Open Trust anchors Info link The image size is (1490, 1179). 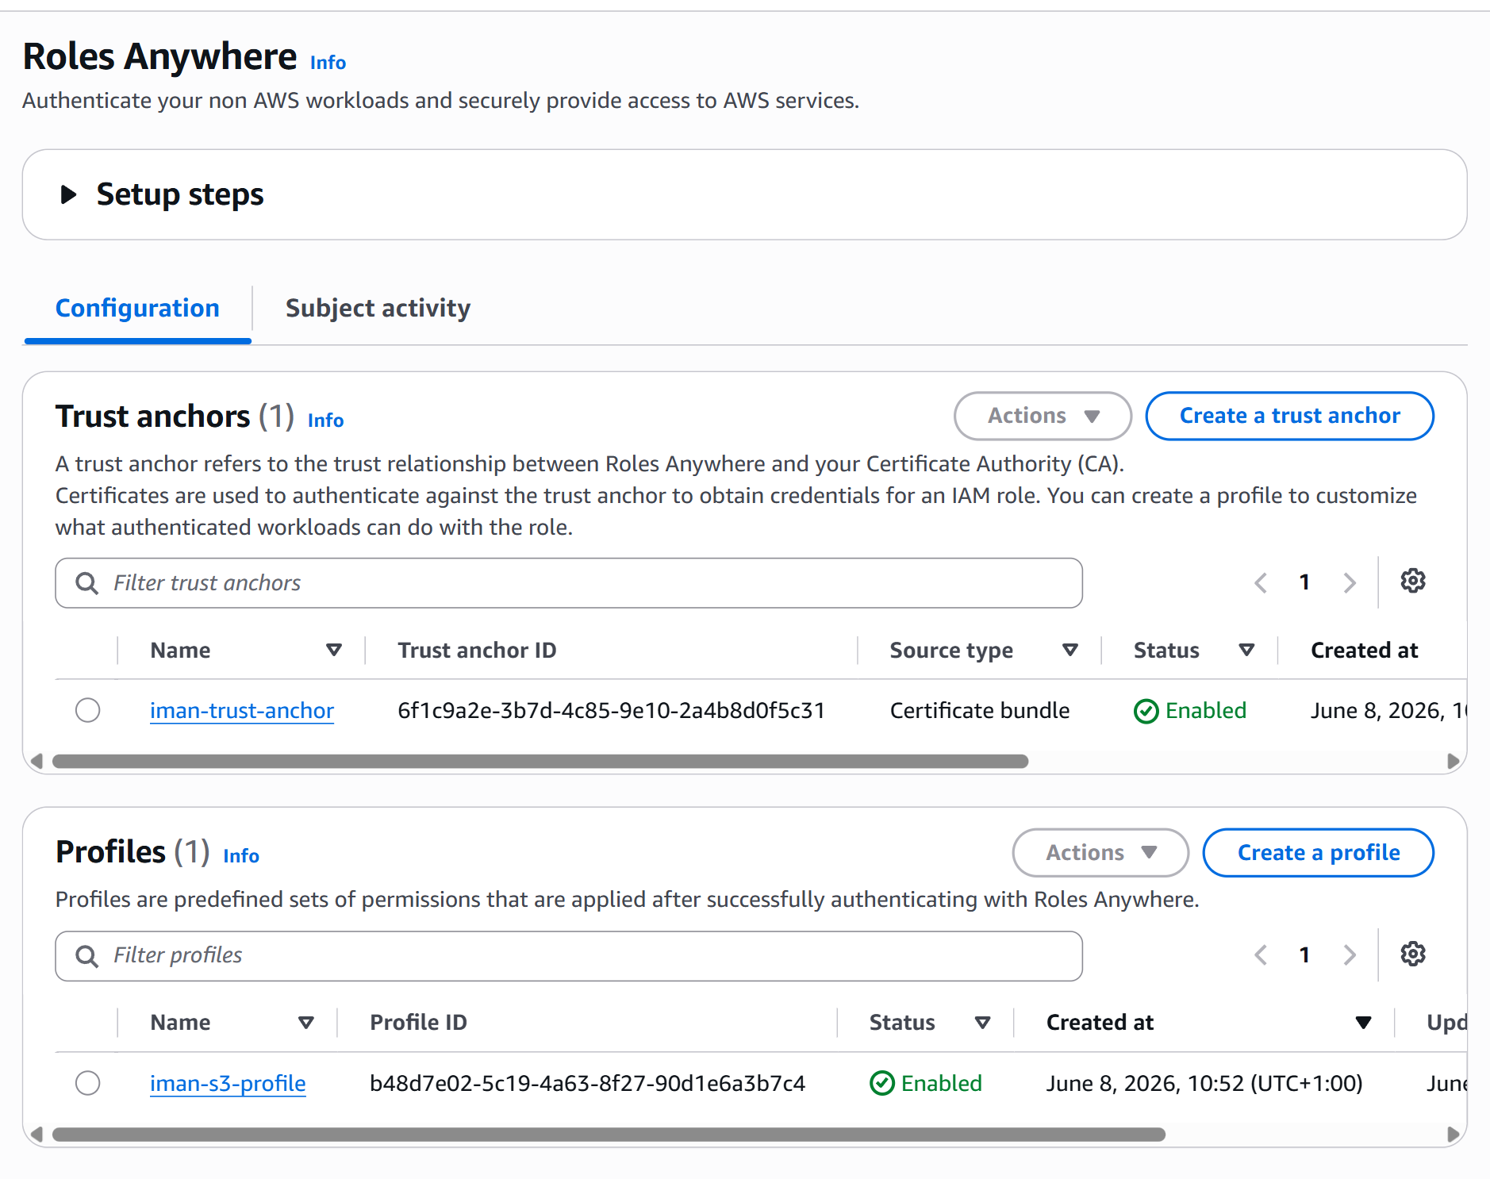(x=325, y=421)
